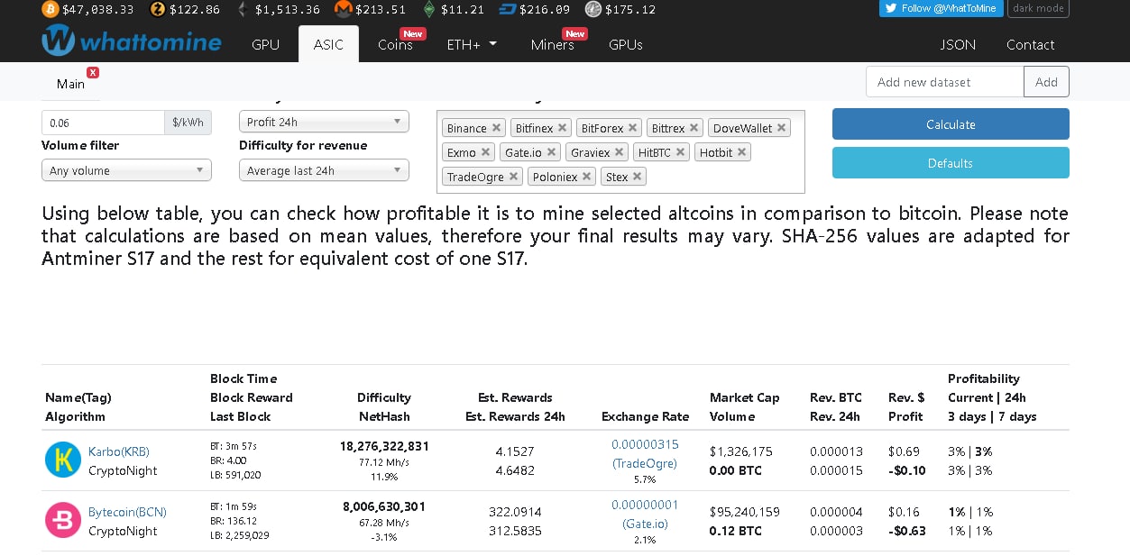Toggle dark mode
This screenshot has height=556, width=1130.
1038,8
